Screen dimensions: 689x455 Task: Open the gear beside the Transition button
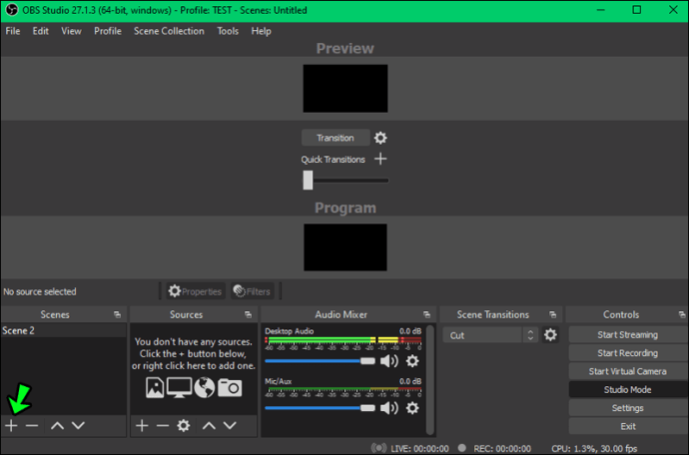click(x=380, y=138)
